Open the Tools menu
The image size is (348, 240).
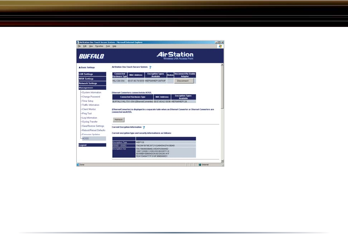[x=108, y=46]
